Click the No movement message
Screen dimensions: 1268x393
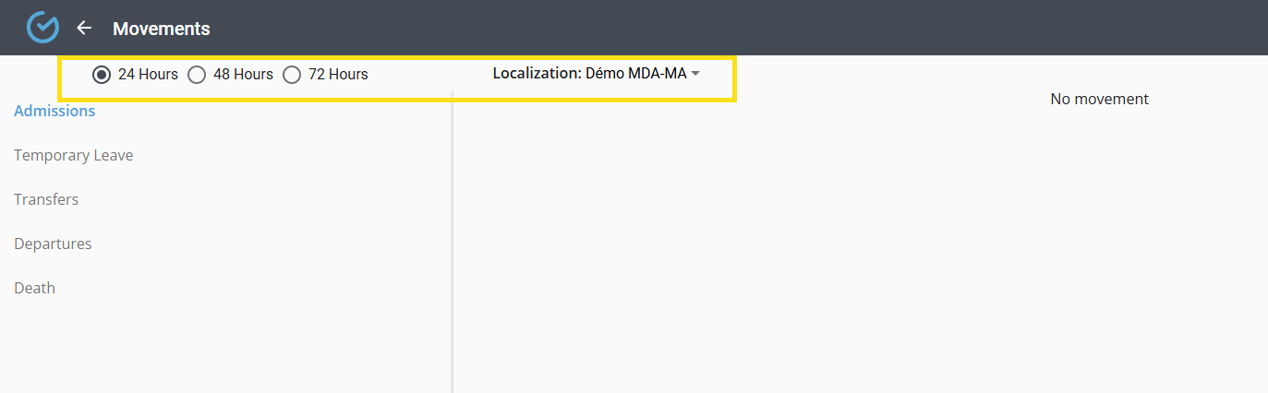[x=1099, y=99]
